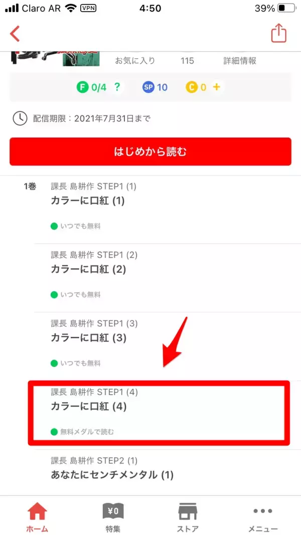Open the ストア tab
Image resolution: width=301 pixels, height=535 pixels.
(188, 517)
